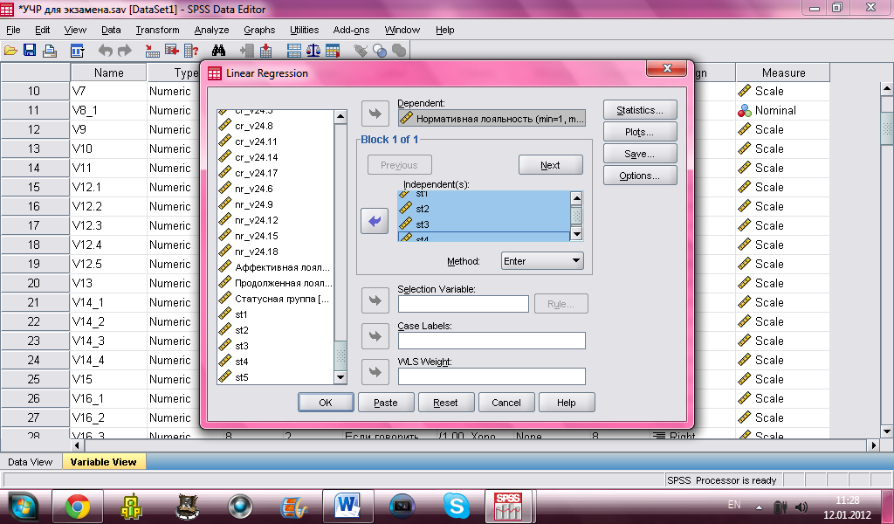
Task: Open Microsoft Word from the taskbar
Action: (347, 507)
